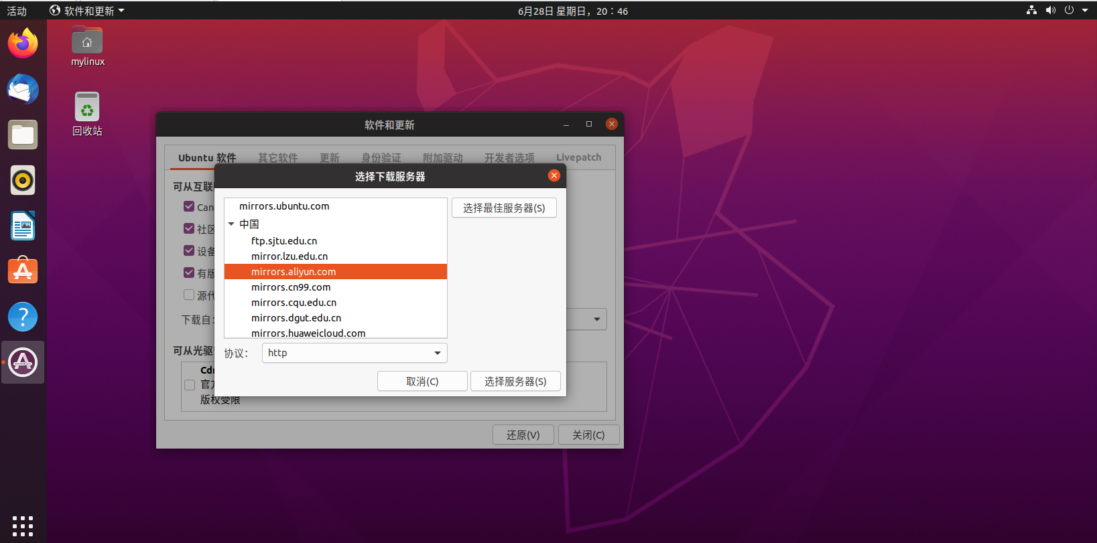
Task: Launch Thunderbird mail from the dock
Action: click(23, 89)
